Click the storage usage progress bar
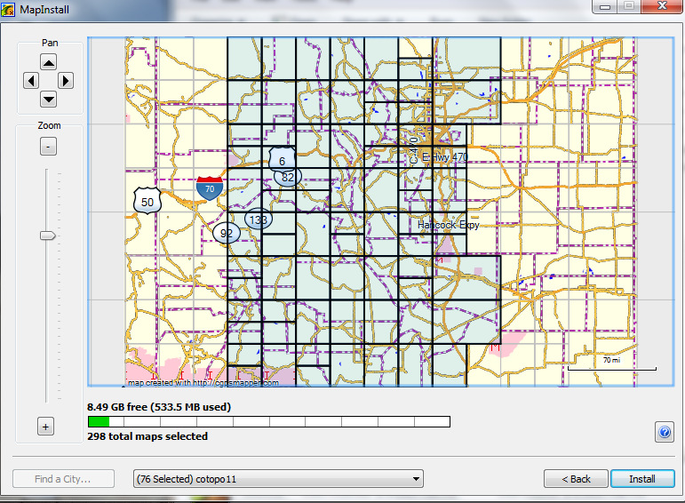 point(268,421)
